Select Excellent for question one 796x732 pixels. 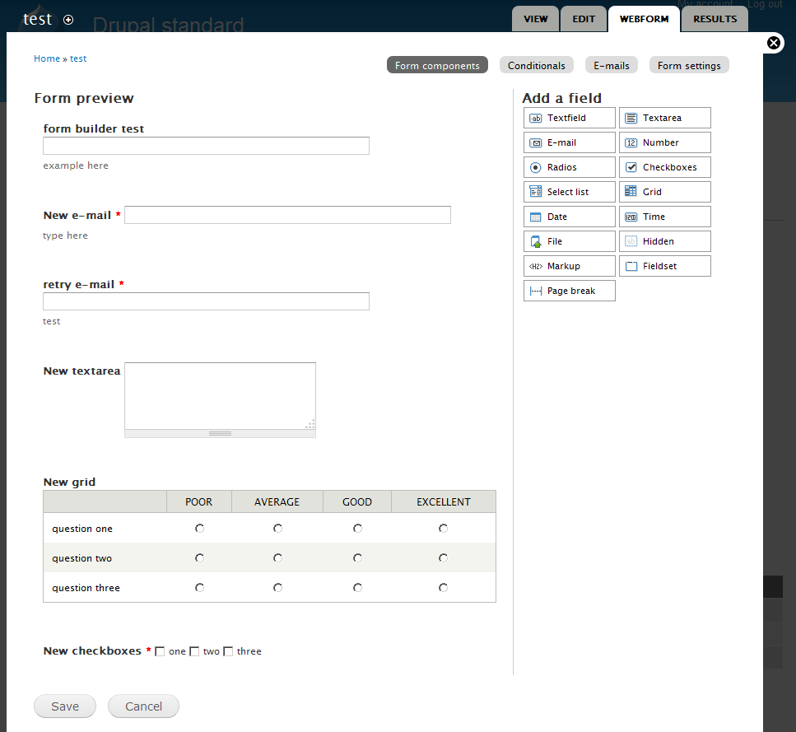(443, 529)
